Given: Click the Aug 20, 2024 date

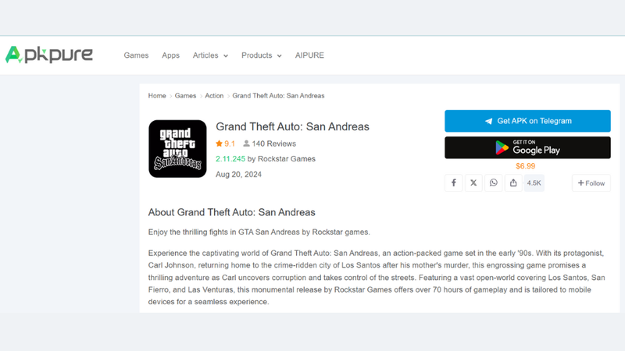Looking at the screenshot, I should tap(239, 174).
